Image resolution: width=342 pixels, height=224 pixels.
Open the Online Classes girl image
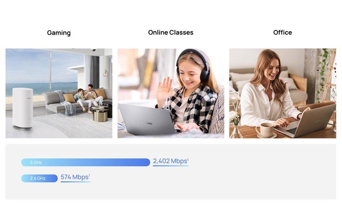coord(171,93)
